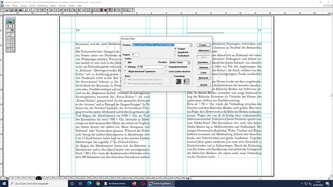Enable the Umgekehrt checkbox
This screenshot has width=333, height=187.
(175, 52)
